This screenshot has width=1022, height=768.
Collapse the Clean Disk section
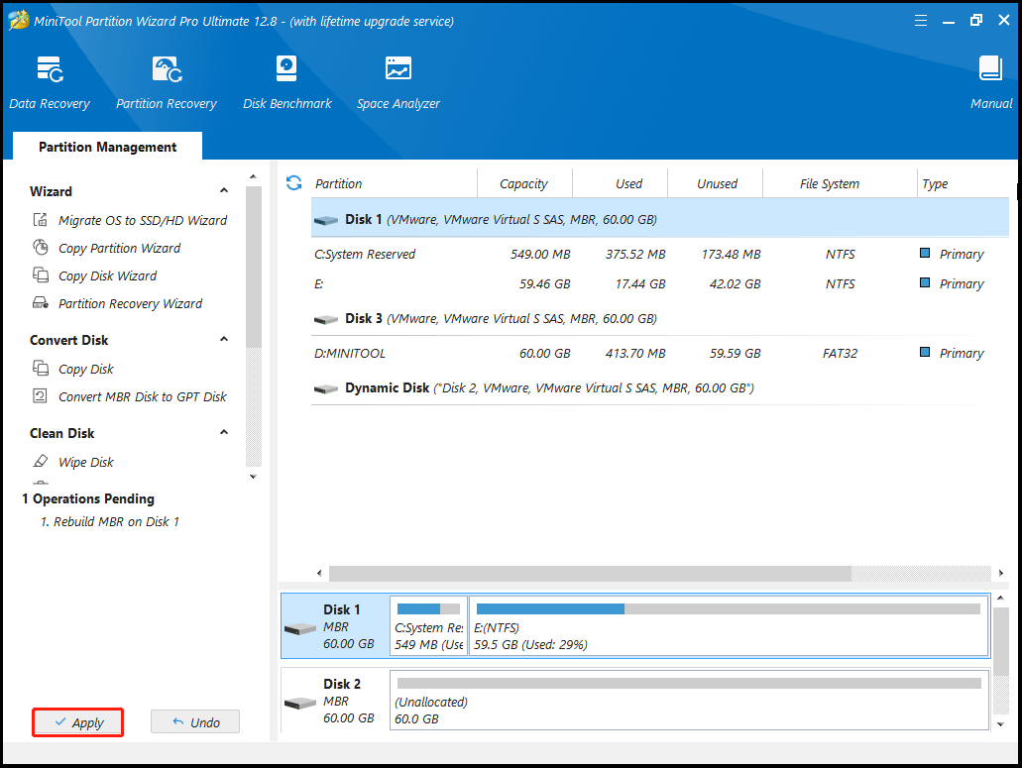pos(224,433)
